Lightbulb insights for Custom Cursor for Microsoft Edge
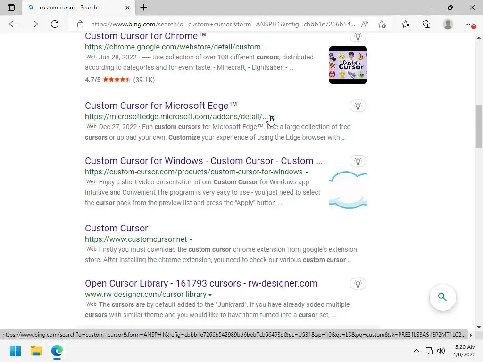Image resolution: width=483 pixels, height=362 pixels. [358, 106]
